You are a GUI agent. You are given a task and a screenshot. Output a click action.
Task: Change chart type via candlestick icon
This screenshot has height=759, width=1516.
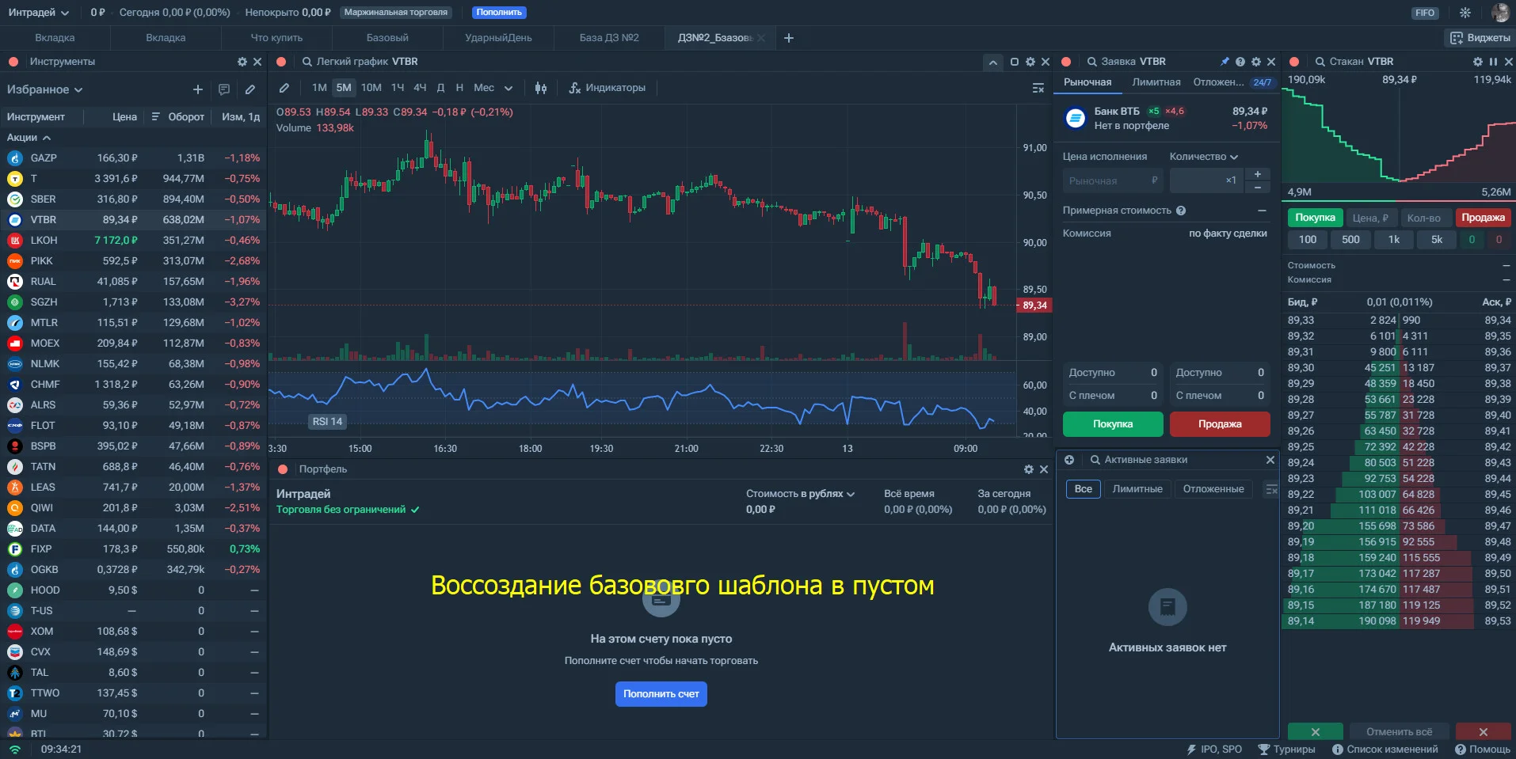(541, 88)
